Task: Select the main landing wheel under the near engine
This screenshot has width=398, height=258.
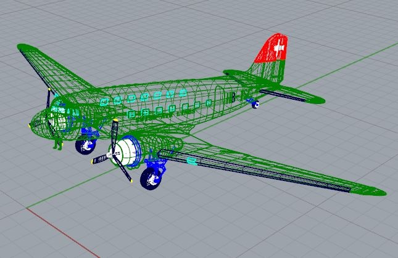Action: tap(151, 178)
